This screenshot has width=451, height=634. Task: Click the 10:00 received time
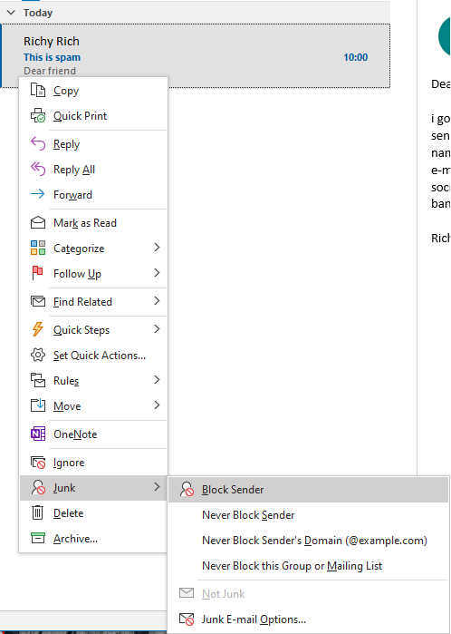point(355,57)
